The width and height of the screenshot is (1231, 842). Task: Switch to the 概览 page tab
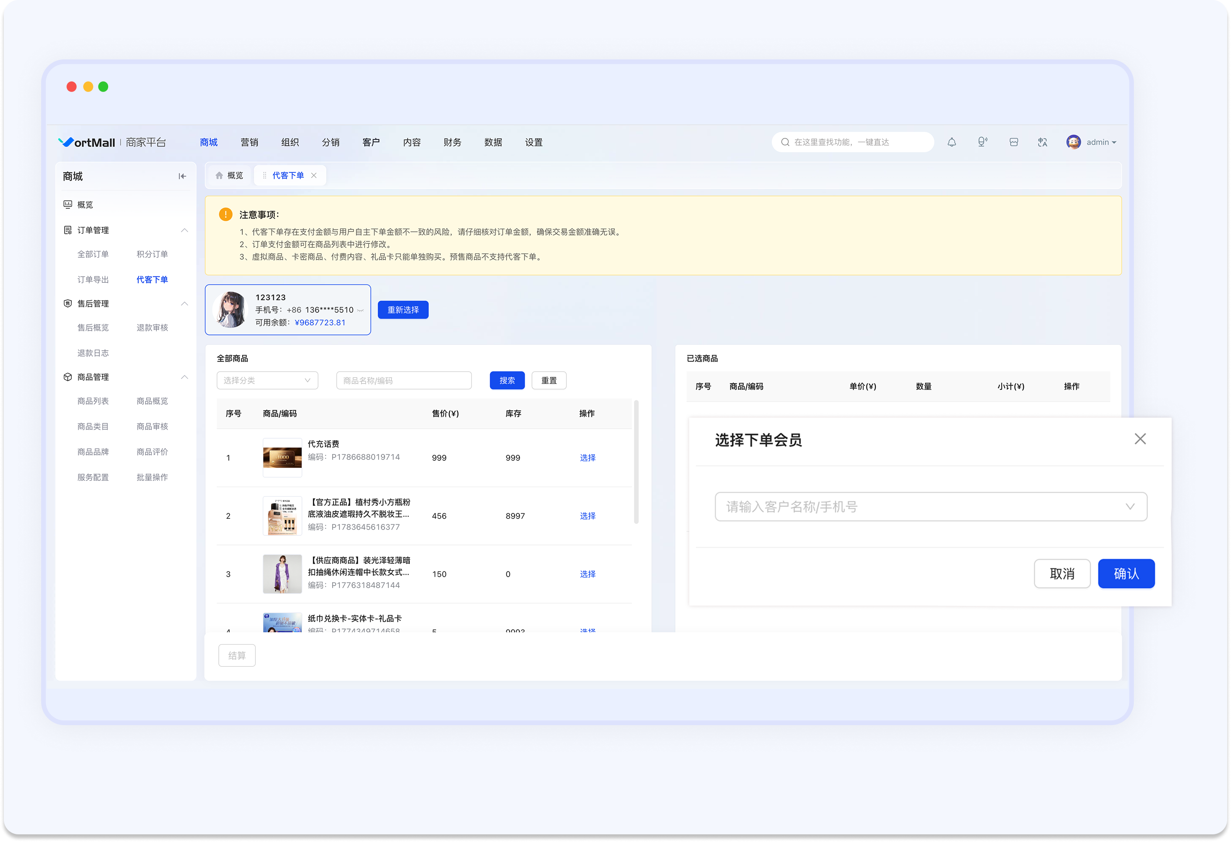pos(229,175)
